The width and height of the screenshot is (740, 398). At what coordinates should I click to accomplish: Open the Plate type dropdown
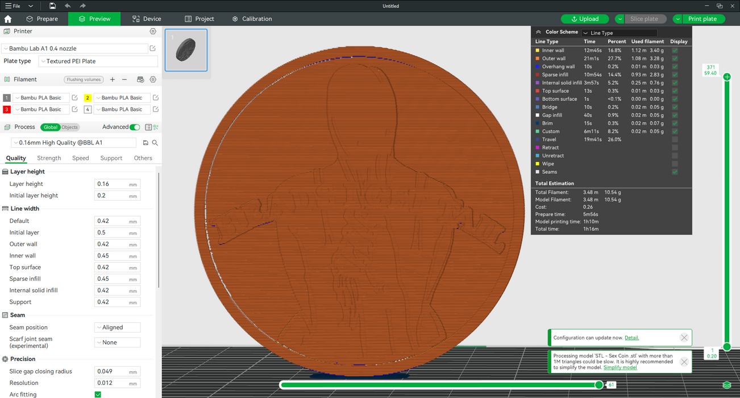(x=98, y=61)
